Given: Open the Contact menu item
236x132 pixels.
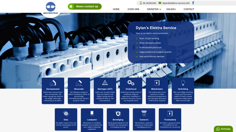Looking at the screenshot, I should point(189,9).
